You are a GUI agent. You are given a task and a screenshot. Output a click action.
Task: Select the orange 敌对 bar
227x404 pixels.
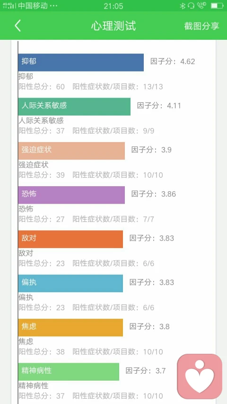[70, 239]
